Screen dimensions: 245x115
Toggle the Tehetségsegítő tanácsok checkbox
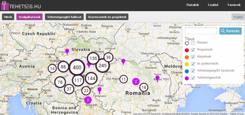coord(193,71)
